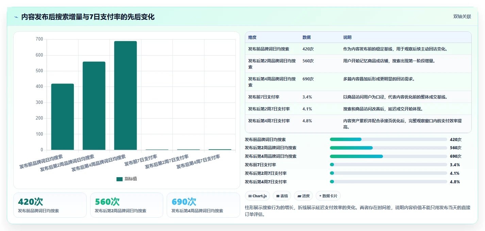Image resolution: width=485 pixels, height=231 pixels.
Task: Click x-axis label 发布后第4周7日支付率
Action: [x=198, y=162]
